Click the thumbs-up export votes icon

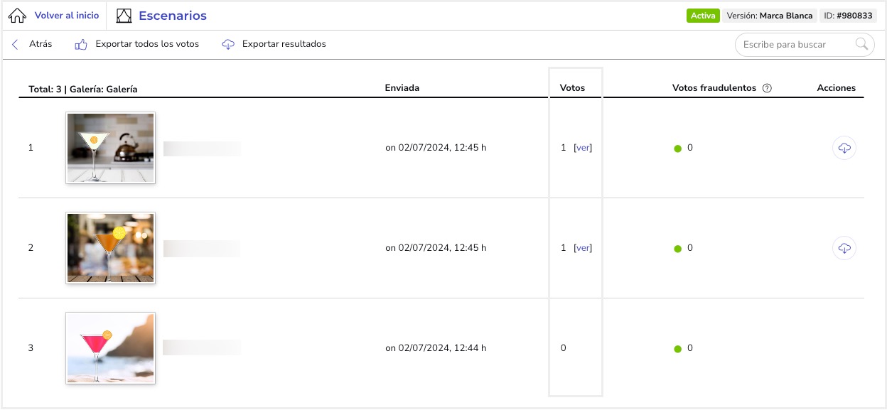[81, 44]
